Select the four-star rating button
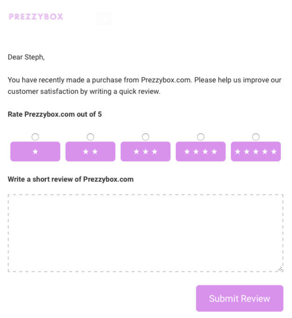The image size is (292, 318). 201,152
